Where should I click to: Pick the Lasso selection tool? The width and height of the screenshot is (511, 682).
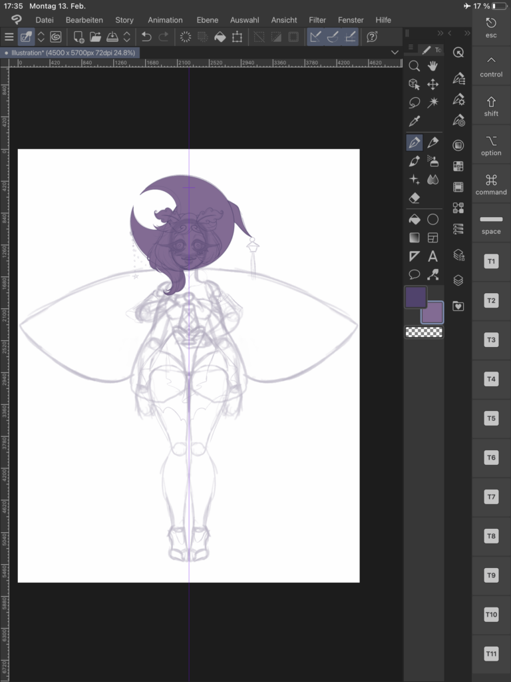click(x=414, y=103)
